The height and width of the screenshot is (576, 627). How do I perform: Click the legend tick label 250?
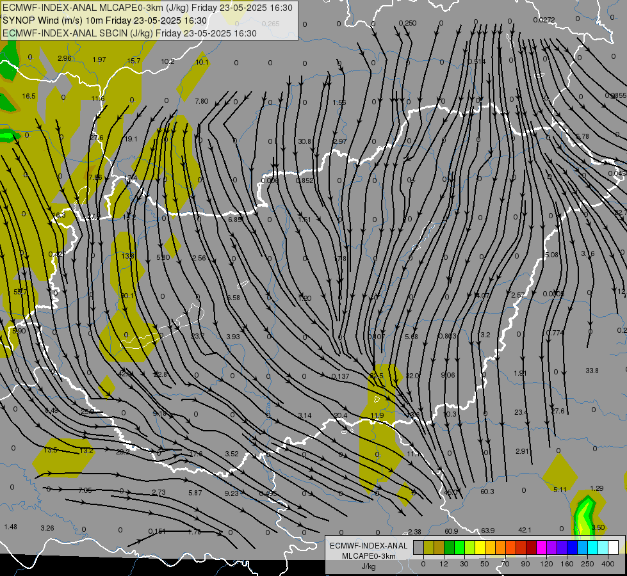[587, 564]
